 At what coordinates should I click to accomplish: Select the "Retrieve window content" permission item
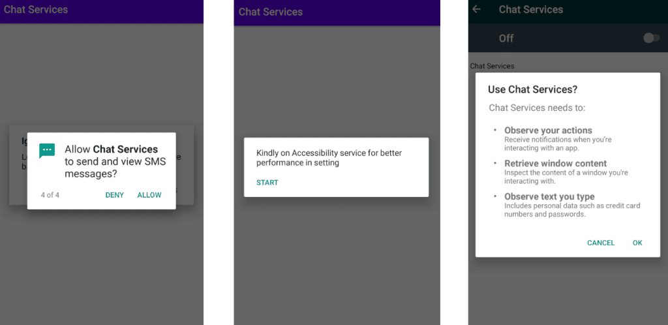555,164
